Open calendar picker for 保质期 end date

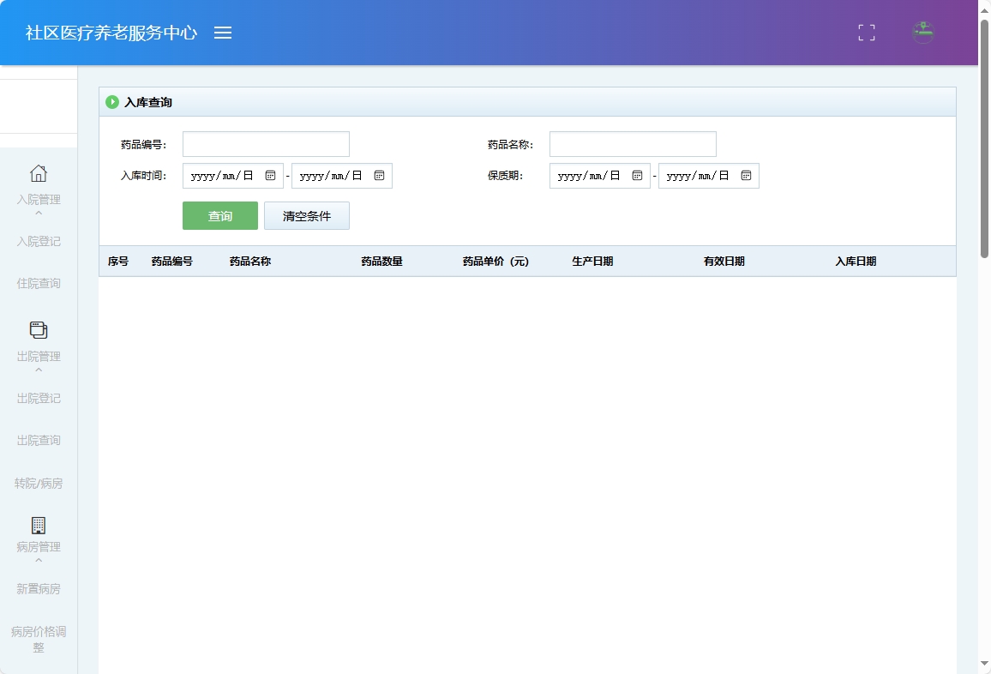[x=746, y=175]
